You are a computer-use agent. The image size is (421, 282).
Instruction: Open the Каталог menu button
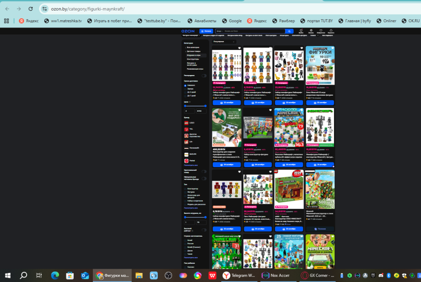206,31
